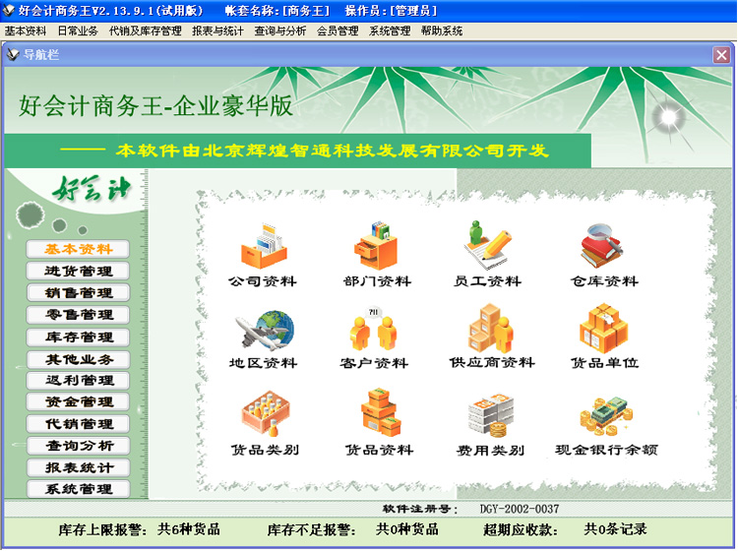This screenshot has width=738, height=552.
Task: Open the 公司资料 file-box icon
Action: pos(264,246)
